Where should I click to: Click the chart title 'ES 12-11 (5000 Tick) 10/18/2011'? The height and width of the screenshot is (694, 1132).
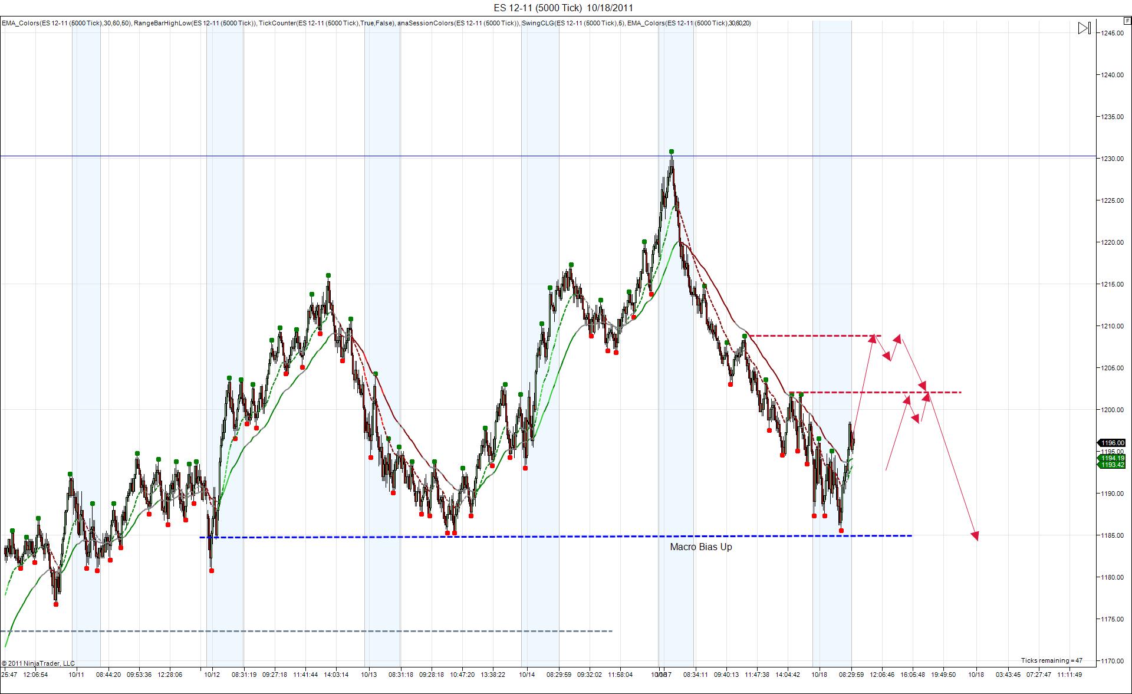tap(564, 8)
